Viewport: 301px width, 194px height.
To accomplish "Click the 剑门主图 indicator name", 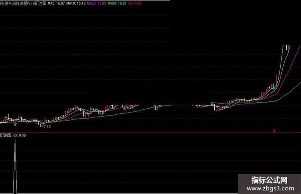I will tap(39, 3).
